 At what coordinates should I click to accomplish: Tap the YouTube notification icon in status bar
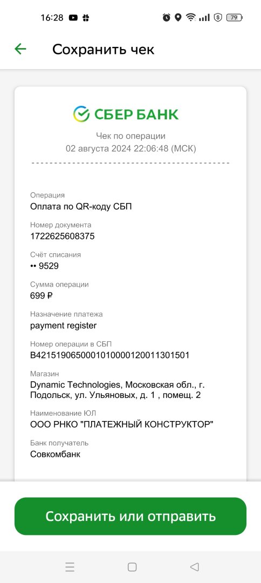point(73,17)
